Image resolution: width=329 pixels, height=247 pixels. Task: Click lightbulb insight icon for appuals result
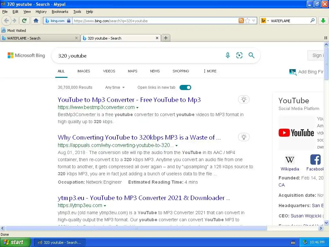(244, 137)
